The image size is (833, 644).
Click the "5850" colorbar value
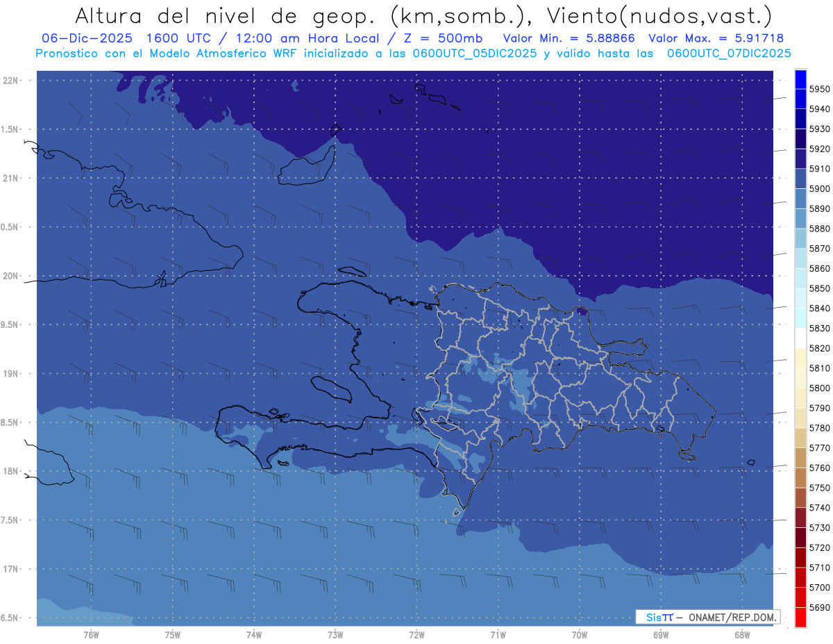819,288
